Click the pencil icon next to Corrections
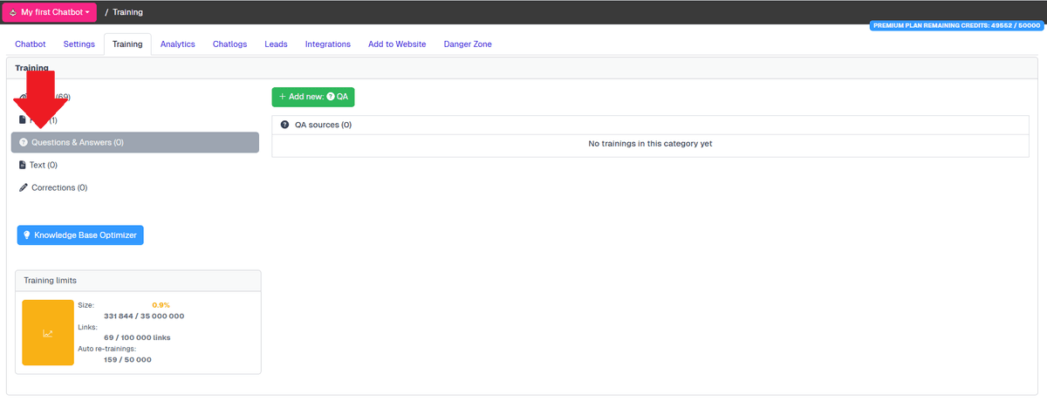The height and width of the screenshot is (408, 1047). pos(24,187)
